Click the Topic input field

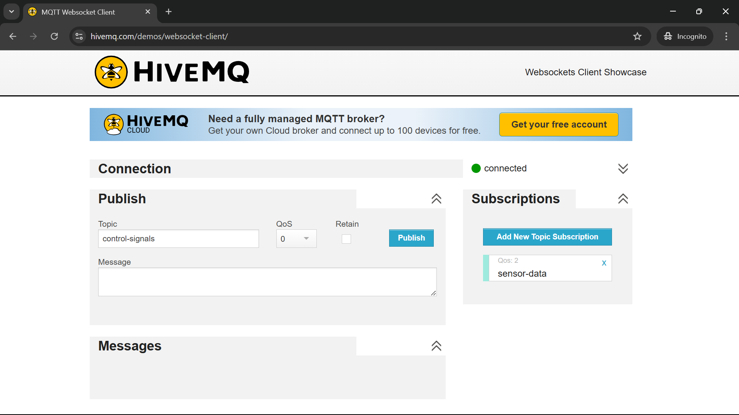pos(179,239)
